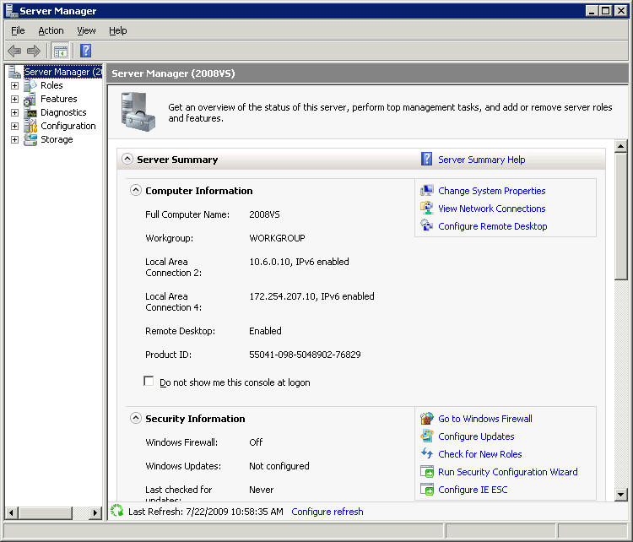The height and width of the screenshot is (542, 633).
Task: Click the View Network Connections icon
Action: coord(427,209)
